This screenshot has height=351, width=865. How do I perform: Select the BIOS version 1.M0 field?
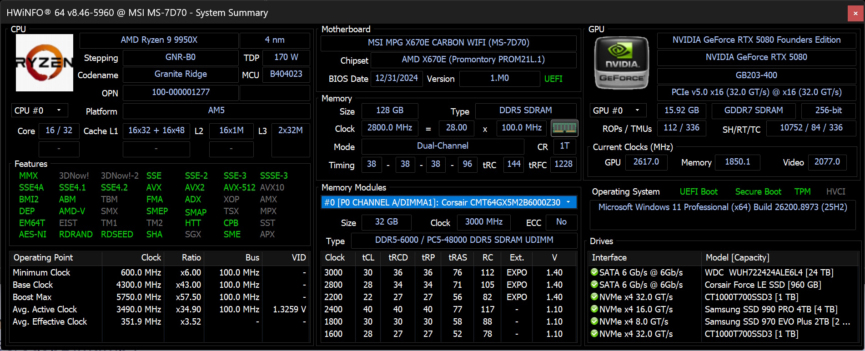pos(499,78)
